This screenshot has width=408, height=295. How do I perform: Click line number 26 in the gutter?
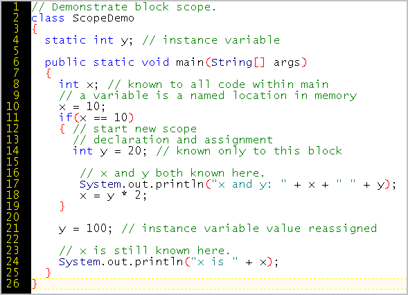coord(12,283)
